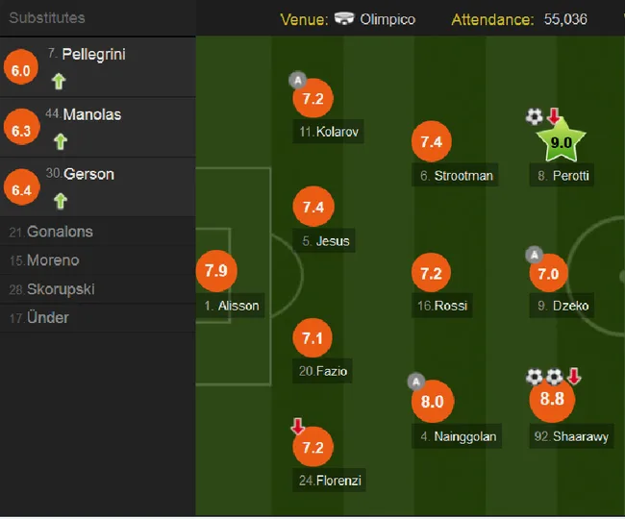The height and width of the screenshot is (519, 625).
Task: Select substitute Gonalons in the list
Action: point(98,232)
